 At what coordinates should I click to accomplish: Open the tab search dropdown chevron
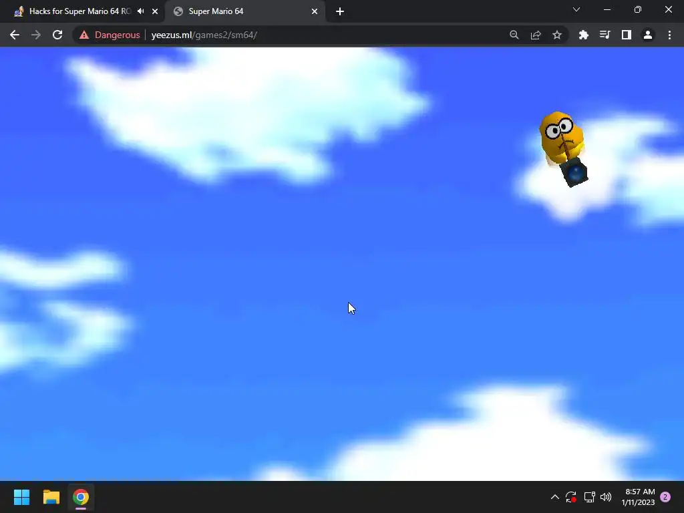(576, 9)
